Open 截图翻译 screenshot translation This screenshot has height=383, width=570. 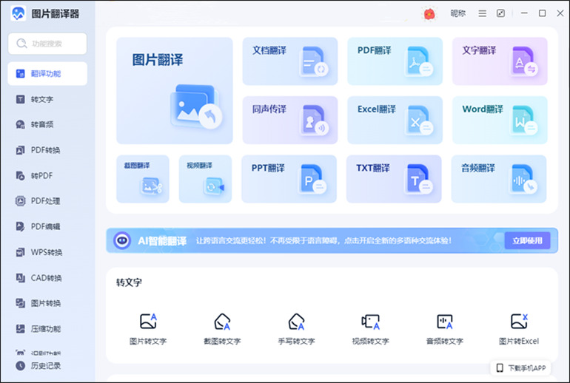pos(143,179)
